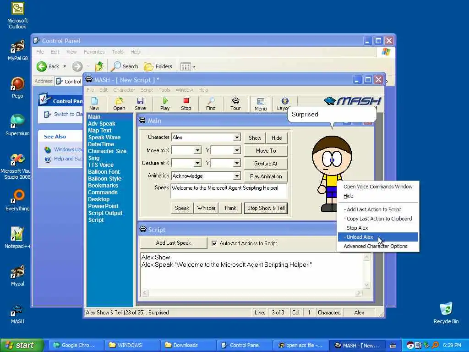Click the Speak button below the text box
This screenshot has width=469, height=352.
[x=182, y=208]
